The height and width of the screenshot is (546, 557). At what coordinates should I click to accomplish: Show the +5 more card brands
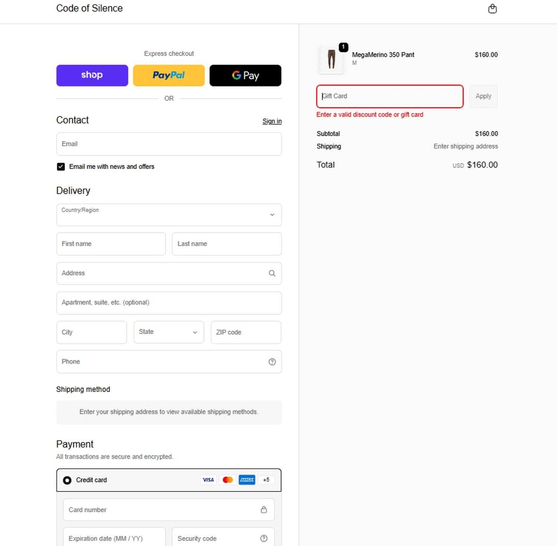coord(266,480)
